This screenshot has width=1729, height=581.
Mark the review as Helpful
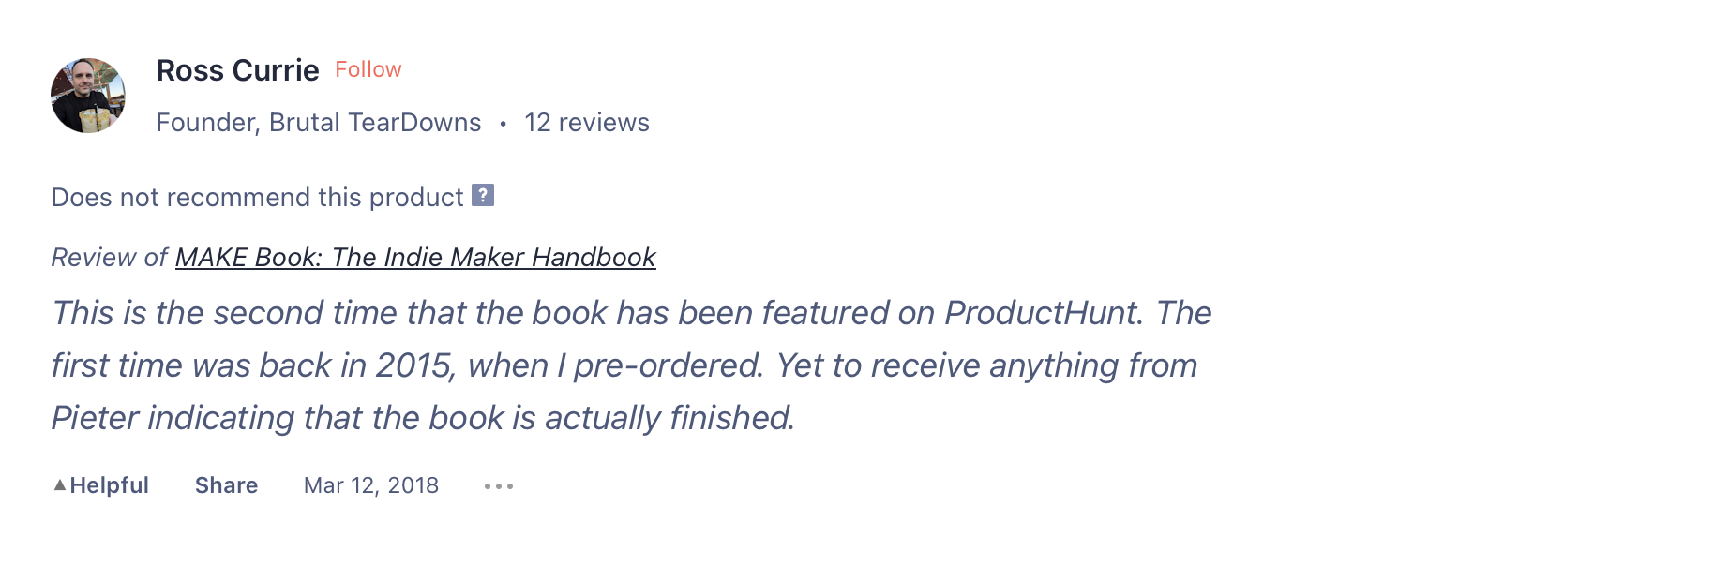[100, 485]
